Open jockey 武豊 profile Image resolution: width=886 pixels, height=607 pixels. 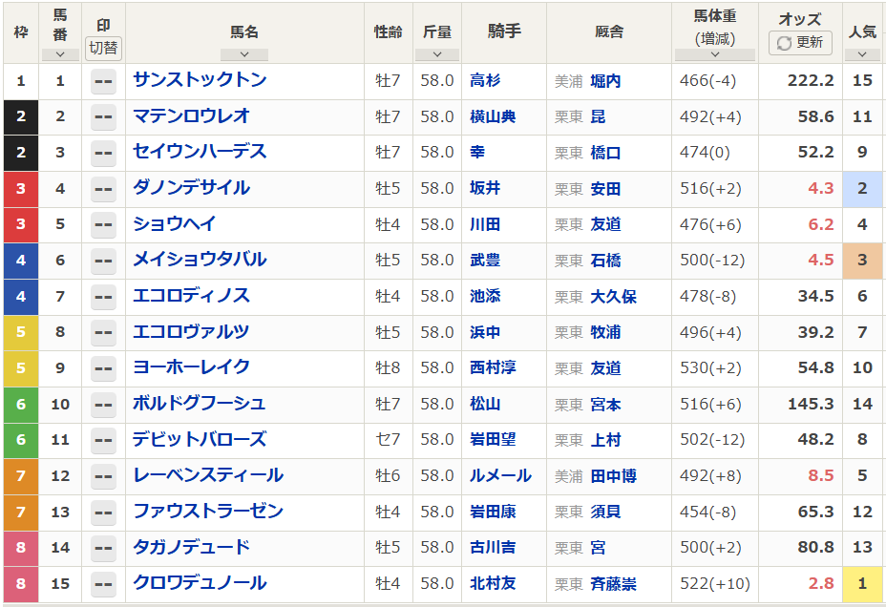[485, 261]
